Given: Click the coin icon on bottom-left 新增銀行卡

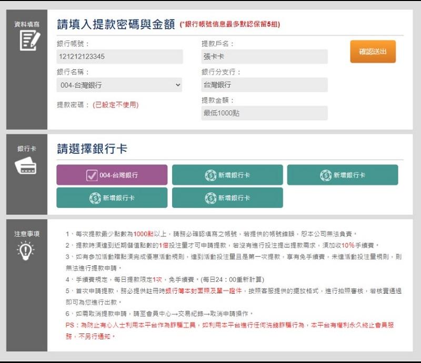Looking at the screenshot, I should [x=93, y=198].
